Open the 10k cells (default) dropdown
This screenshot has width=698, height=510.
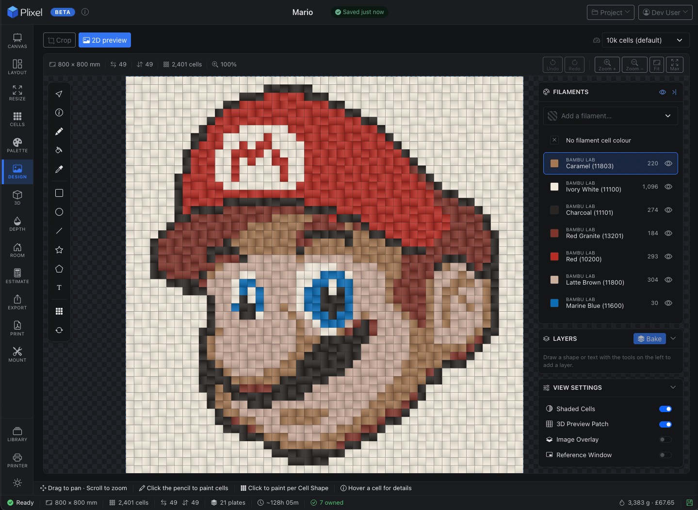645,40
